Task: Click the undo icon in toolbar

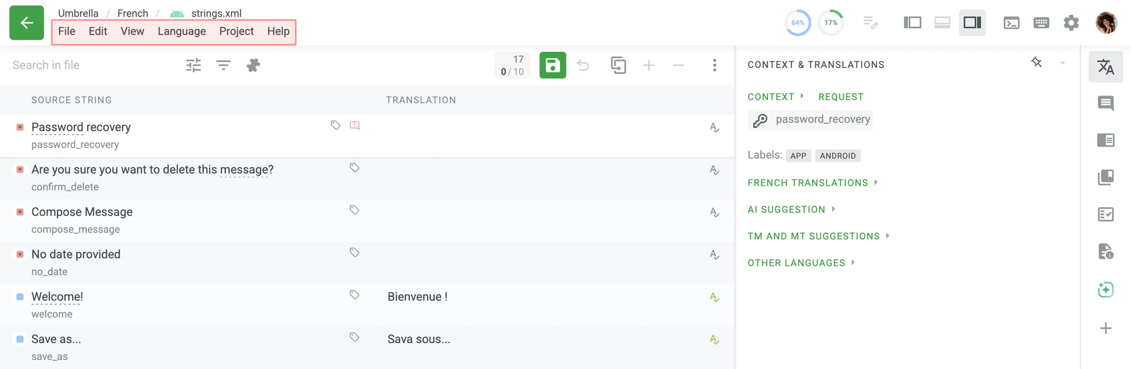Action: pyautogui.click(x=583, y=66)
